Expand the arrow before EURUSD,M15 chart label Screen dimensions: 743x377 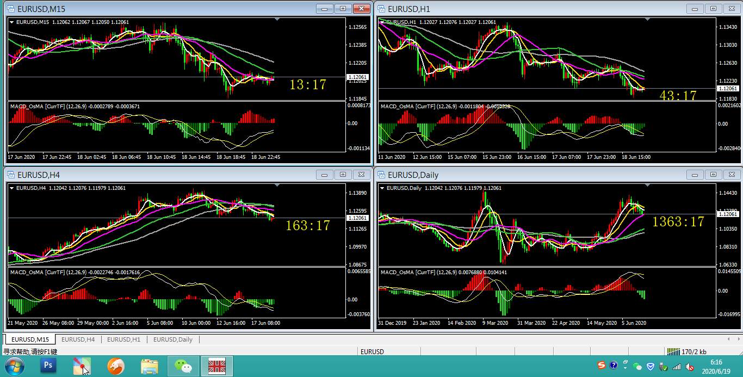tap(12, 22)
